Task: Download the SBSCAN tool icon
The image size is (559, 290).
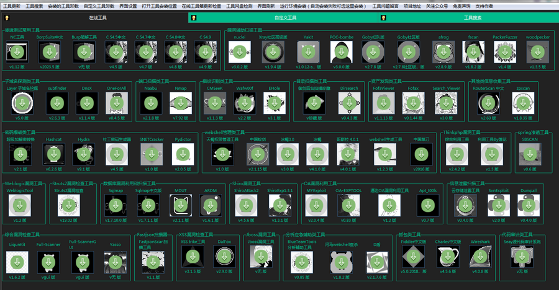Action: (x=530, y=154)
